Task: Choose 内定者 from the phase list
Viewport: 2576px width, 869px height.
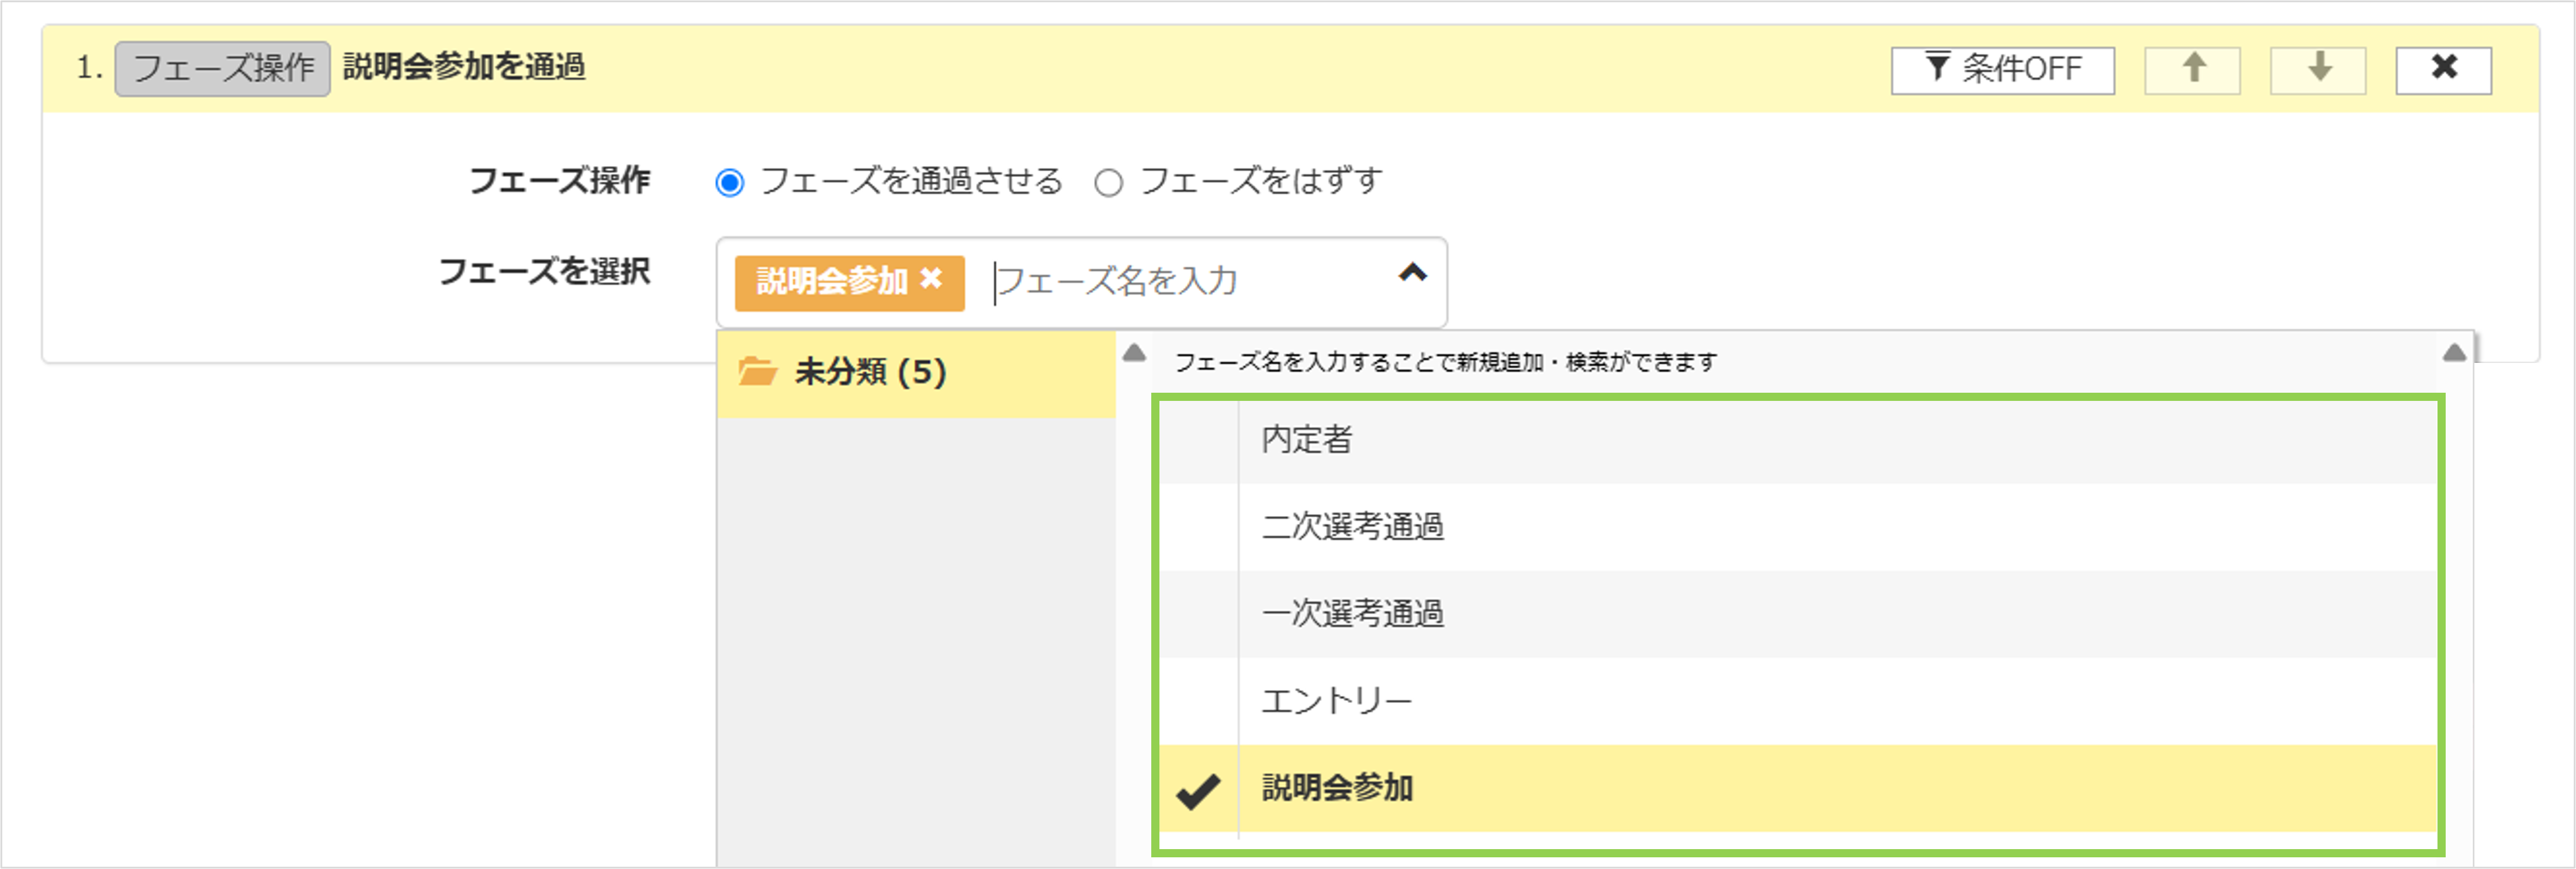Action: [x=1306, y=440]
